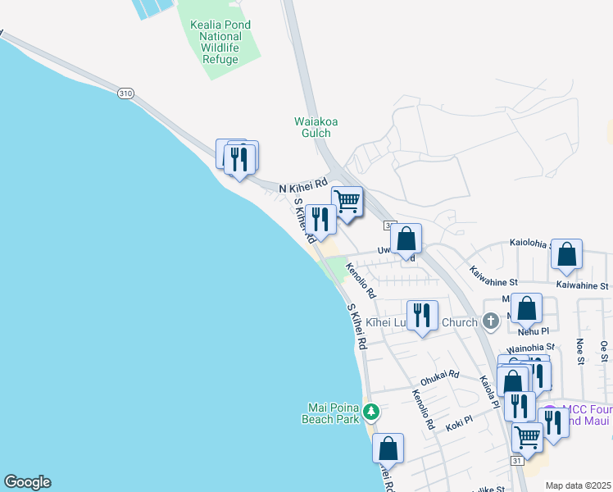Click the Kaiola Pl street label
613x492 pixels.
point(490,392)
